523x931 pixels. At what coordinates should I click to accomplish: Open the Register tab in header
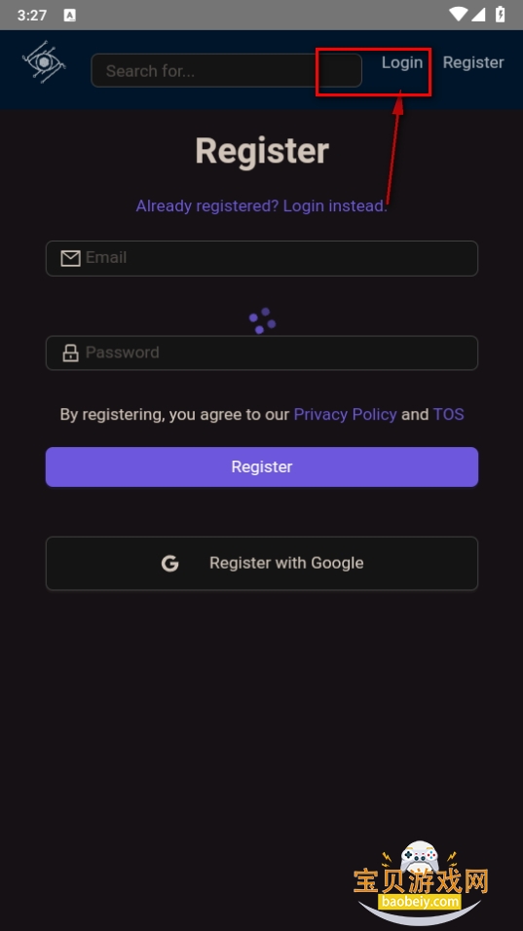coord(473,62)
